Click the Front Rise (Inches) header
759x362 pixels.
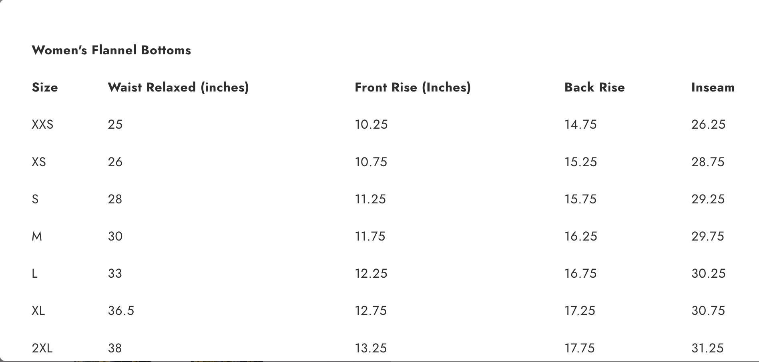tap(413, 88)
